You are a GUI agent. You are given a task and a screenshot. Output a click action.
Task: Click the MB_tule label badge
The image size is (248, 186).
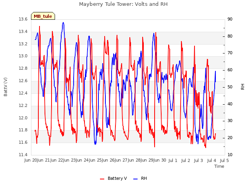click(x=43, y=16)
